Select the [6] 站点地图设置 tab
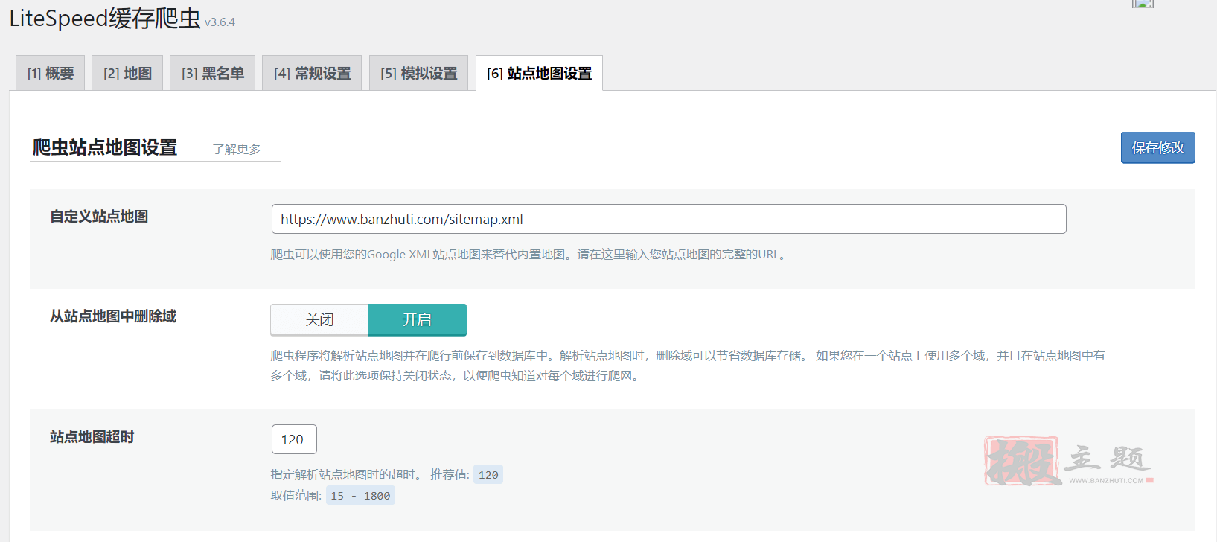The image size is (1217, 542). click(x=539, y=73)
